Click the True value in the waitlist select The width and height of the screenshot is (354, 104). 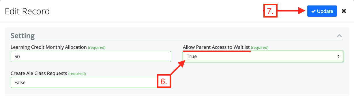(x=192, y=57)
